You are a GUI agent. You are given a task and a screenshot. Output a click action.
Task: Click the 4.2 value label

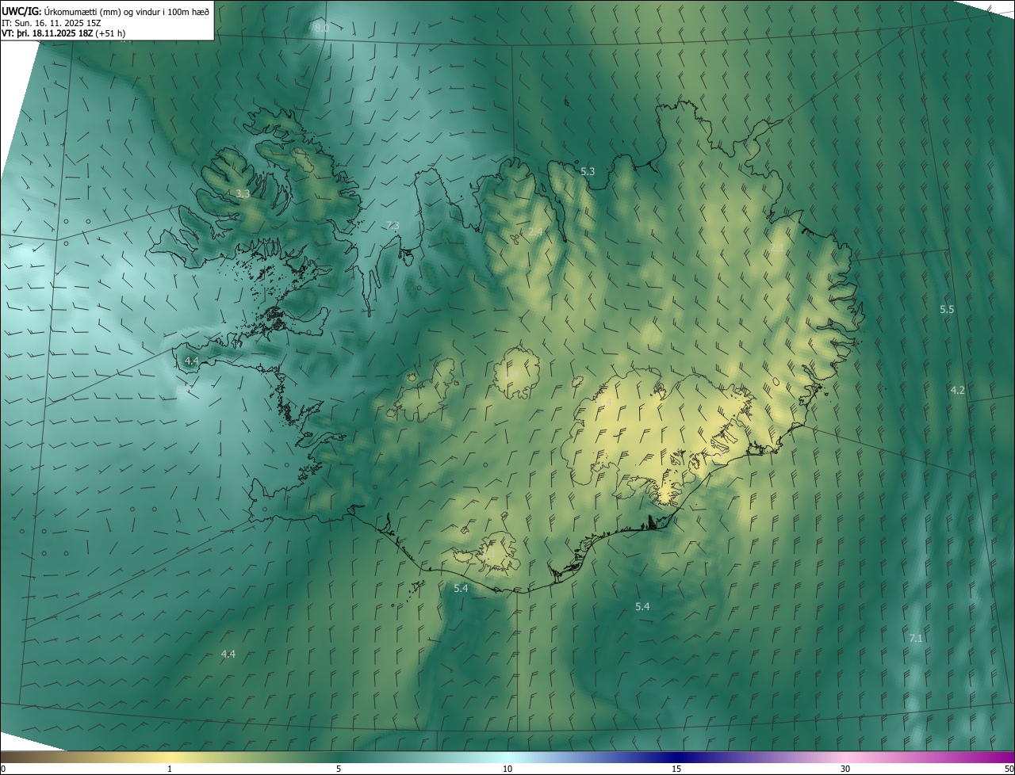957,390
